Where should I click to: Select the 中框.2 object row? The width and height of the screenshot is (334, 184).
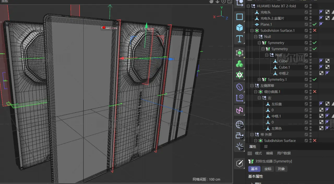click(284, 73)
